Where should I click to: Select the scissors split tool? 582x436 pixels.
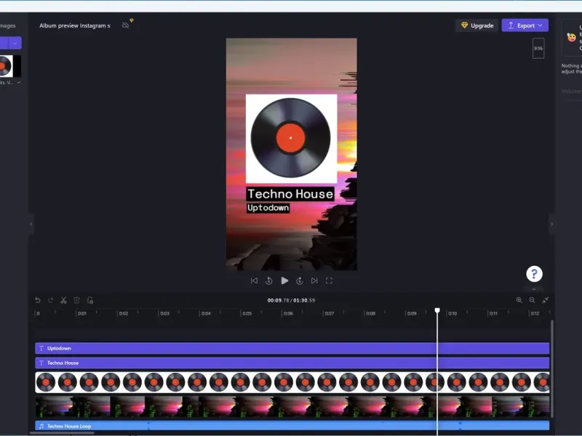[63, 300]
